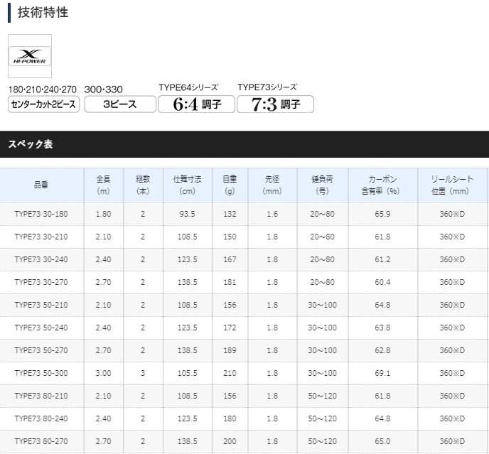Click the TYPE64シリーズ label text

pos(188,87)
